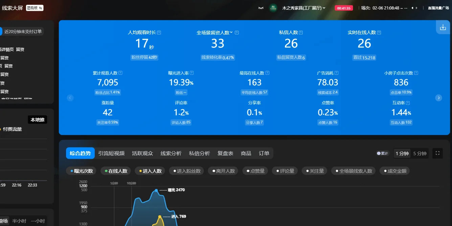Enable 全场景线索人数 series in chart
The image size is (452, 226).
point(354,171)
